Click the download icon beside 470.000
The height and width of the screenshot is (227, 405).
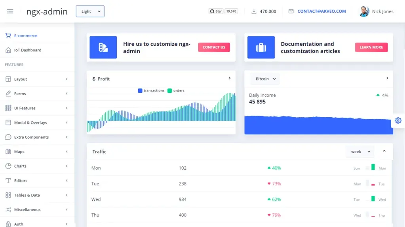(254, 11)
